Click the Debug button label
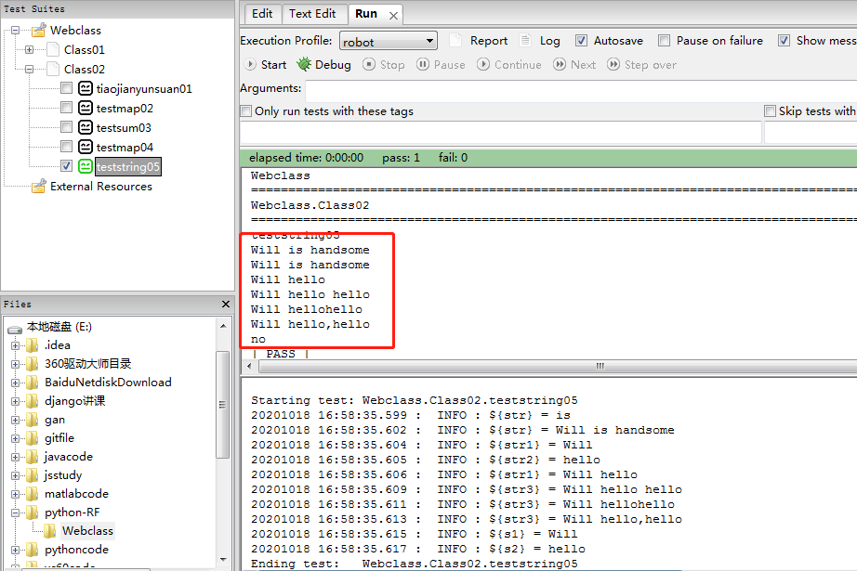The image size is (857, 571). (333, 64)
